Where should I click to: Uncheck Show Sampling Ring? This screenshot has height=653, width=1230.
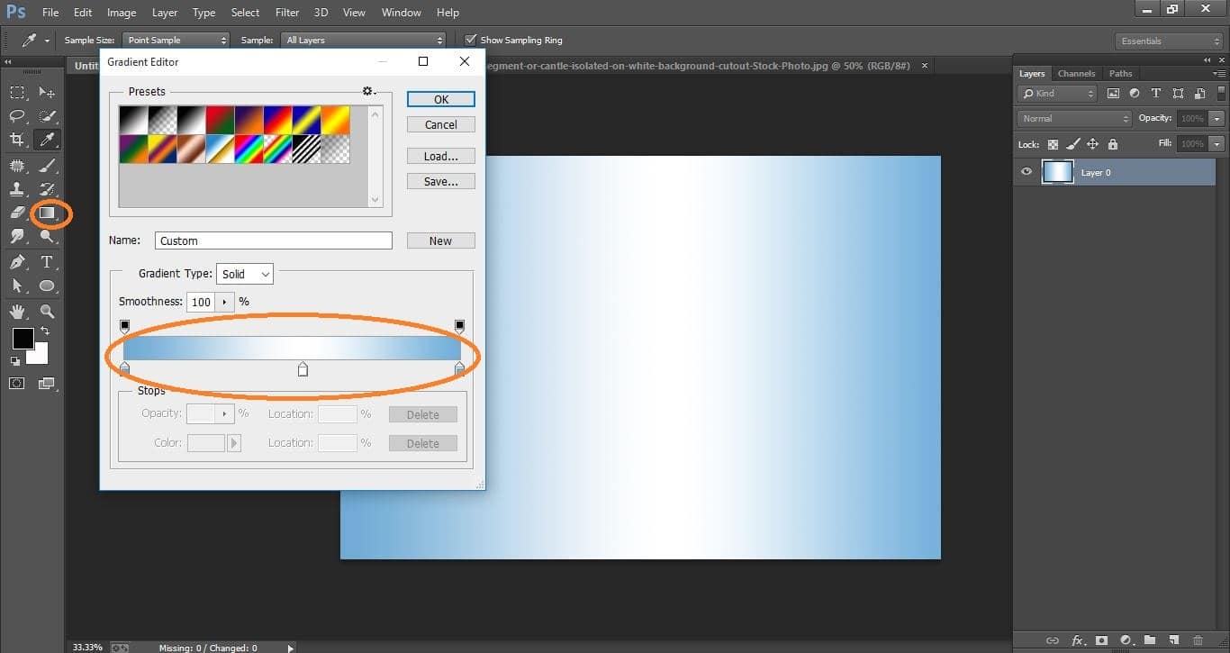pos(471,40)
